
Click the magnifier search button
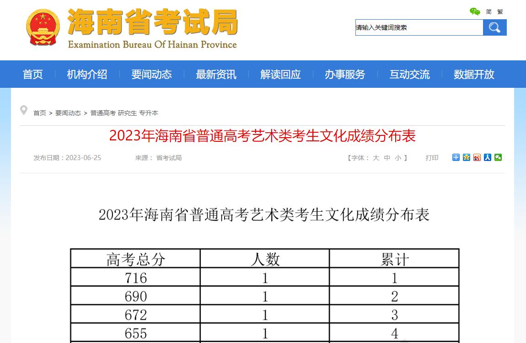[494, 27]
